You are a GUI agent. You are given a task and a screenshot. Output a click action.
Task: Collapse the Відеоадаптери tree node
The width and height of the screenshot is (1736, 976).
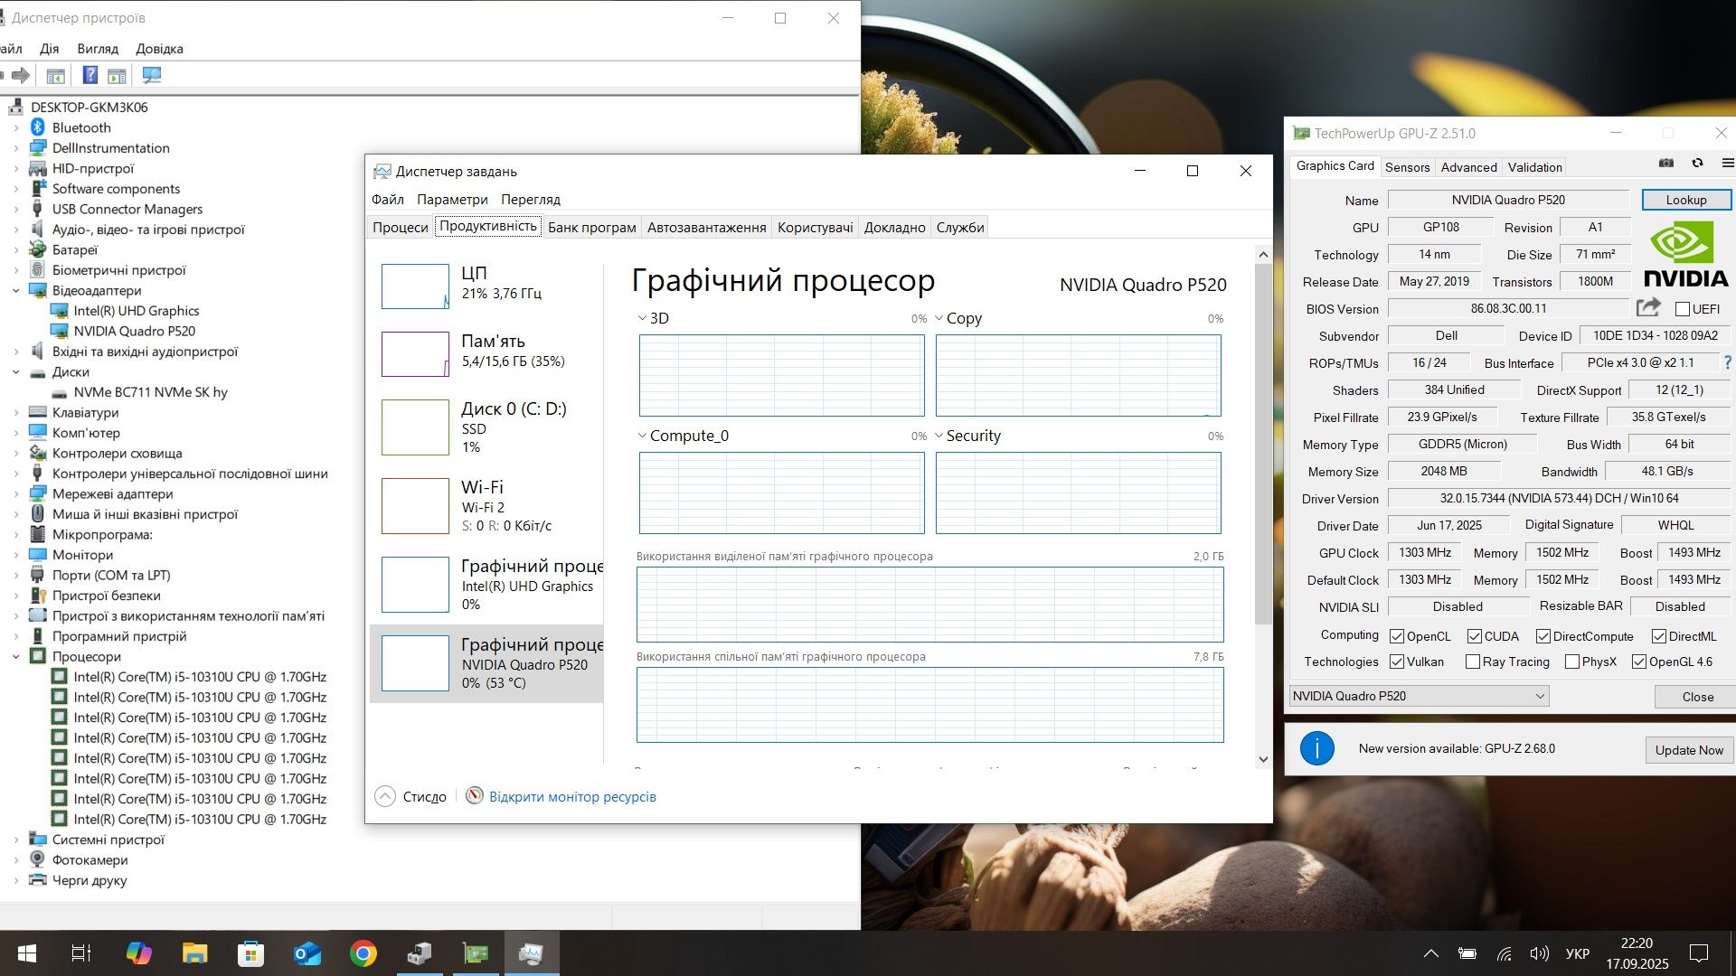pos(15,290)
